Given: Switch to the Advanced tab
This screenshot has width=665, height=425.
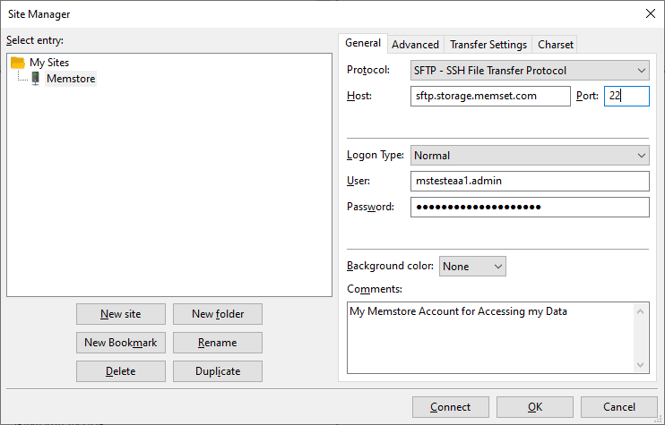Looking at the screenshot, I should pyautogui.click(x=415, y=45).
